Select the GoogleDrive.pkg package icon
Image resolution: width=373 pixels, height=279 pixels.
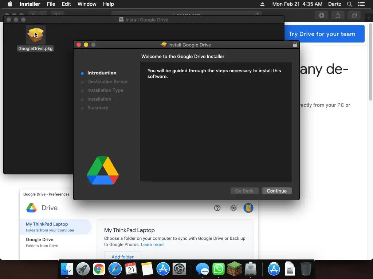coord(35,35)
